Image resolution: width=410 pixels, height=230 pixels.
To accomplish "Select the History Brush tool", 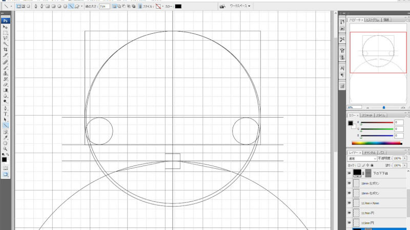I will [5, 79].
